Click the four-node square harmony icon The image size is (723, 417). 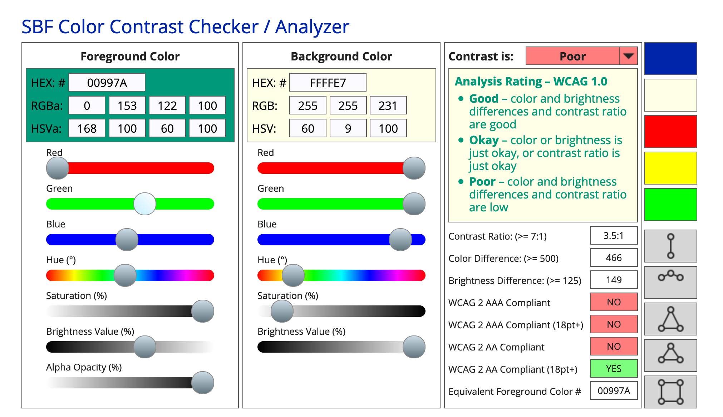[670, 392]
